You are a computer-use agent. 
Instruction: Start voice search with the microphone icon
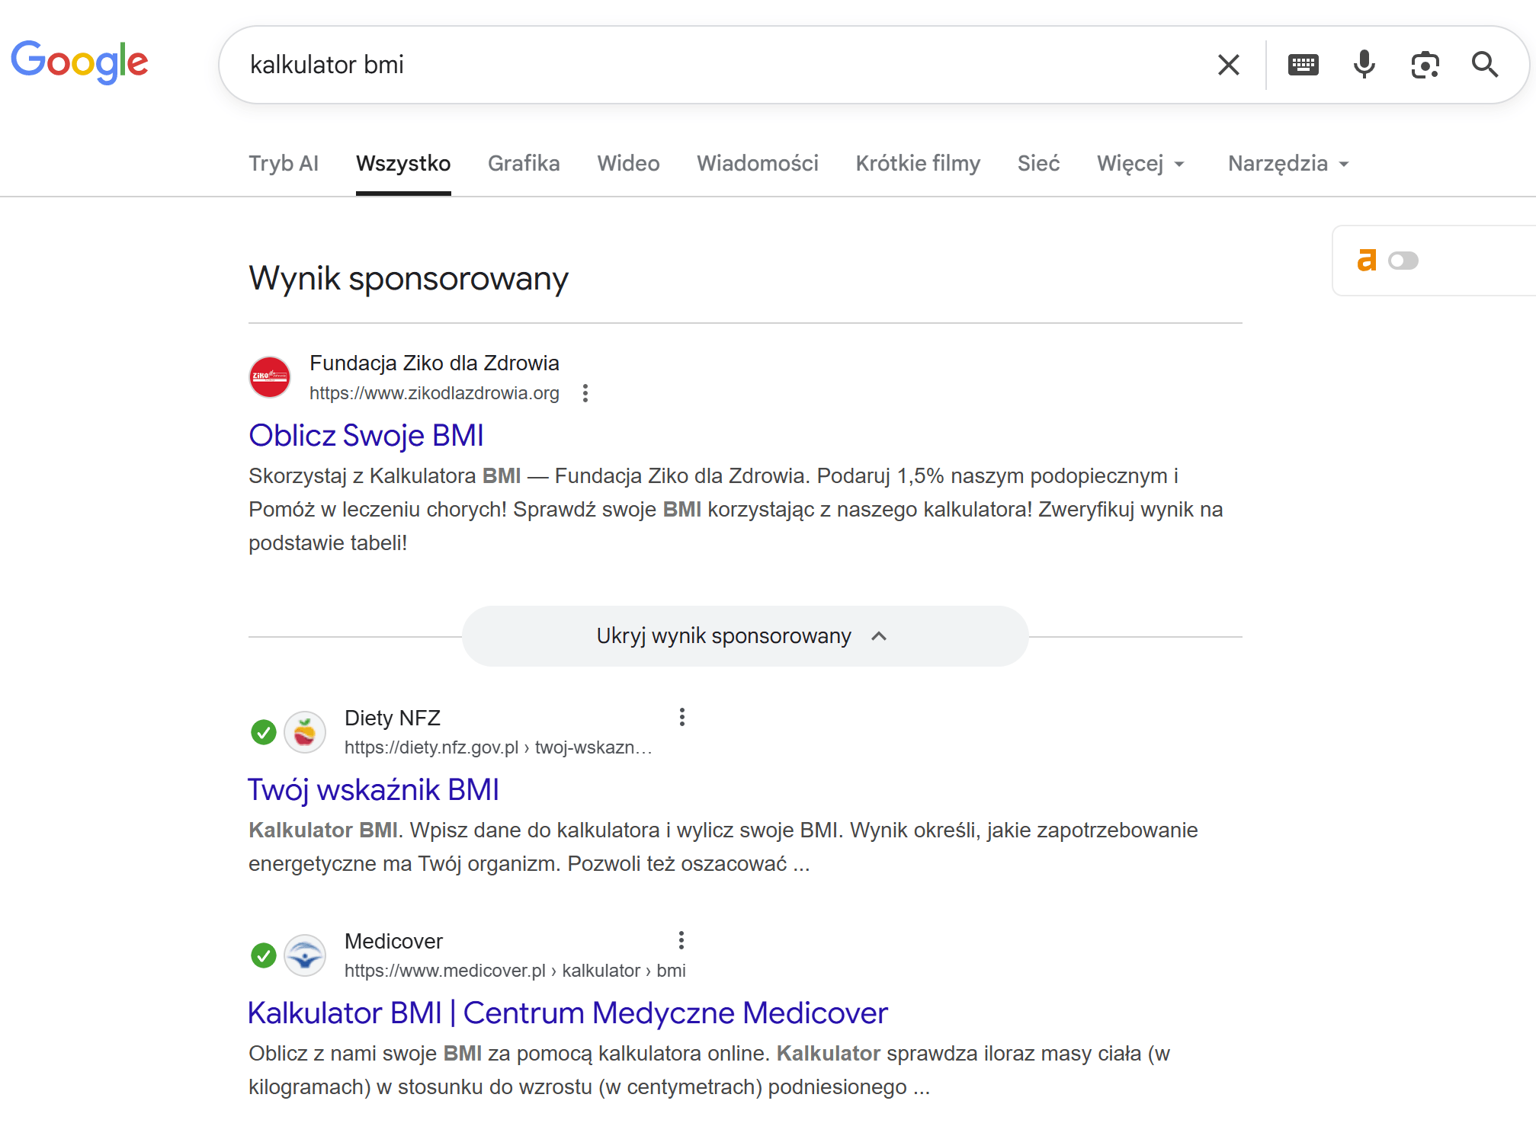coord(1364,65)
